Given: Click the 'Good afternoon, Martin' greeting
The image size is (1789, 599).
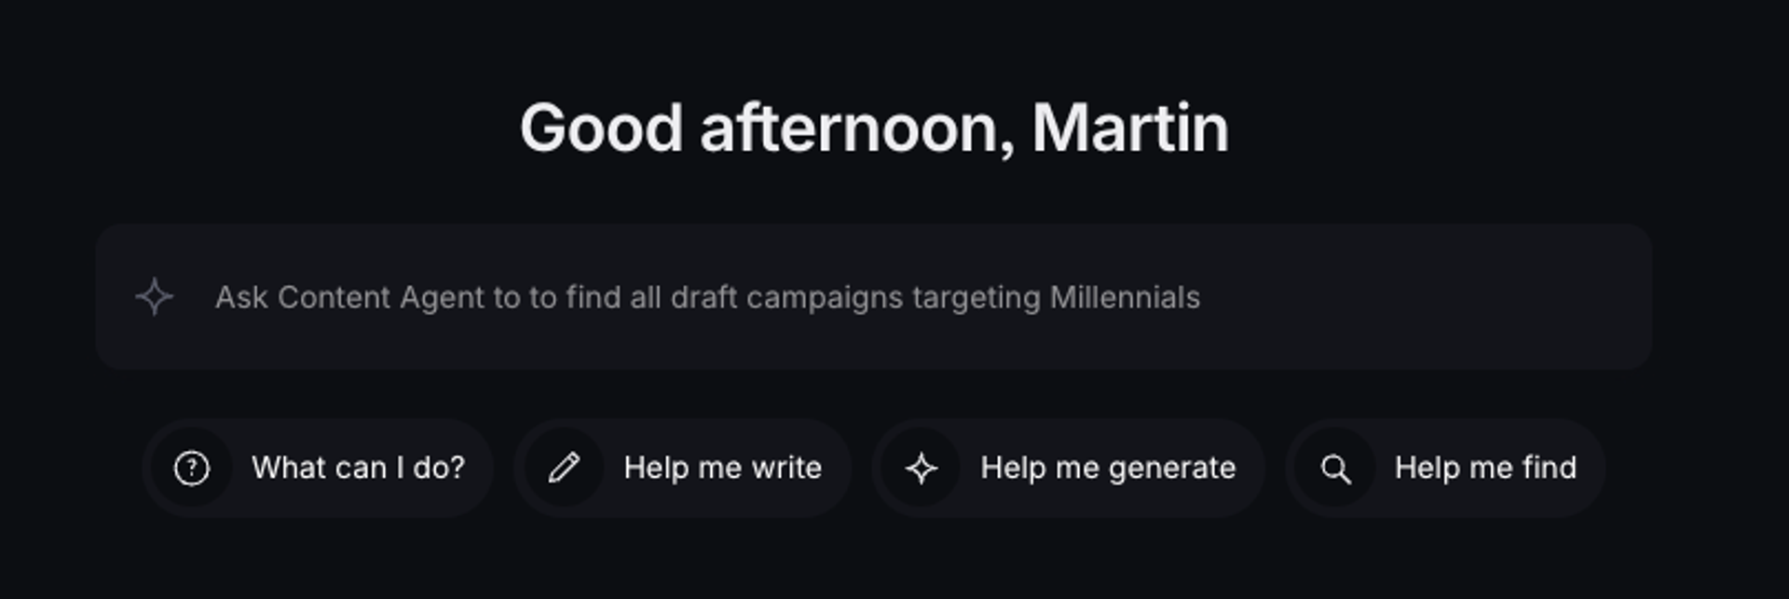Looking at the screenshot, I should point(874,126).
